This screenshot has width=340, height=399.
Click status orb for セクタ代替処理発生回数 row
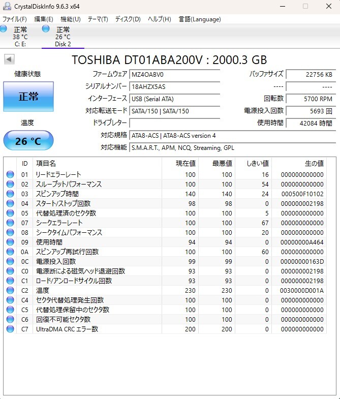10,300
